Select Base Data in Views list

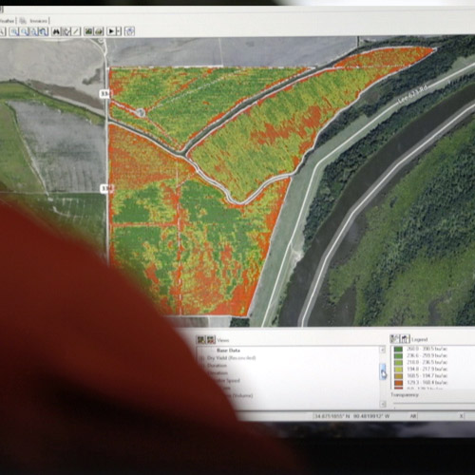click(x=228, y=351)
